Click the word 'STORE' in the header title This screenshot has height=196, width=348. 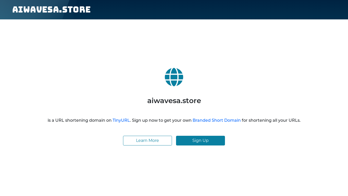coord(76,10)
